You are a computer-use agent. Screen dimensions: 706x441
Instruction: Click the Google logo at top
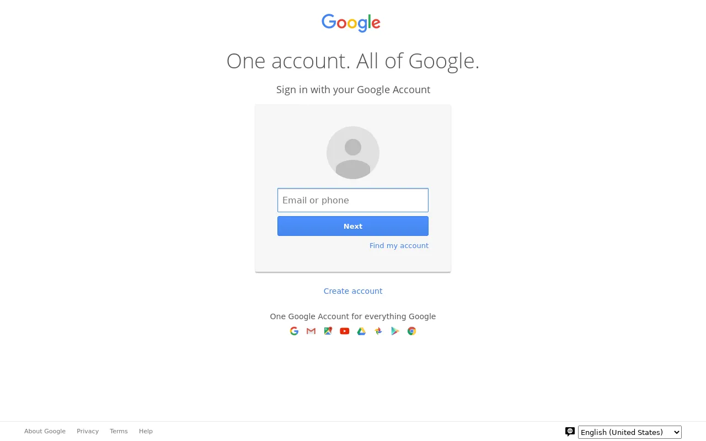pos(351,23)
